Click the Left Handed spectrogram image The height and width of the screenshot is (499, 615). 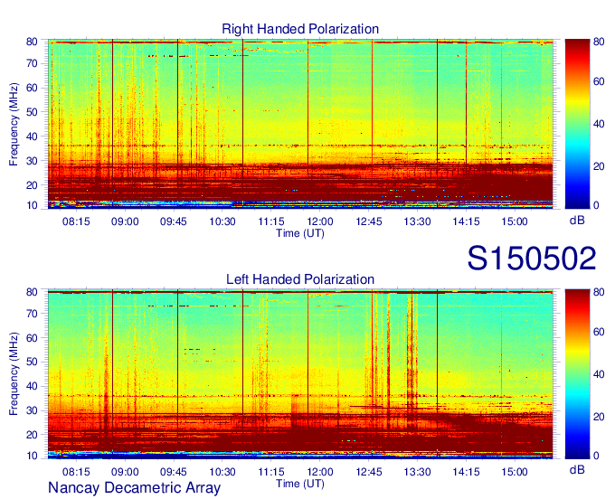[x=300, y=374]
